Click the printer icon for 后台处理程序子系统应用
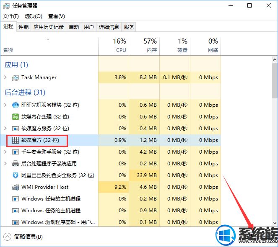Viewport: 278px width, 247px height. coord(16,164)
